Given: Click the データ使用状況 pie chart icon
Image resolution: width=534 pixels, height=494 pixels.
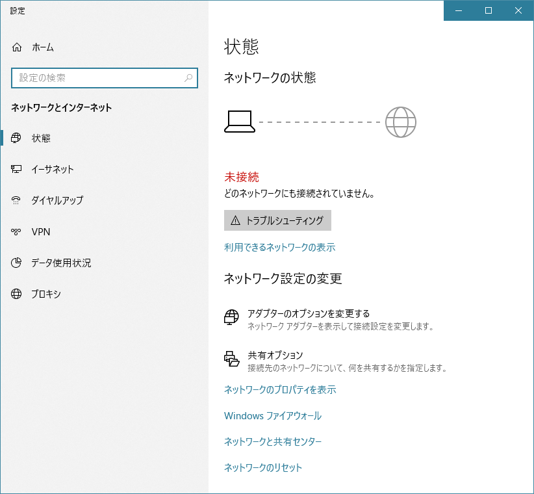Looking at the screenshot, I should 16,263.
